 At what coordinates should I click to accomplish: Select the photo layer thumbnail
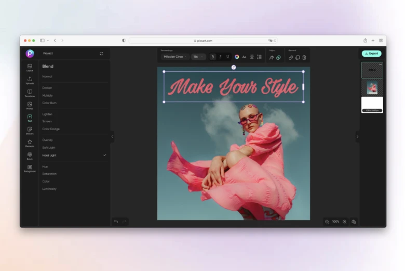pos(372,87)
